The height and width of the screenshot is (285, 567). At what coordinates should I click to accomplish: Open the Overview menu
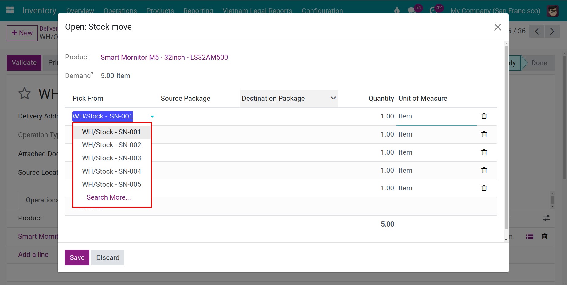point(80,11)
